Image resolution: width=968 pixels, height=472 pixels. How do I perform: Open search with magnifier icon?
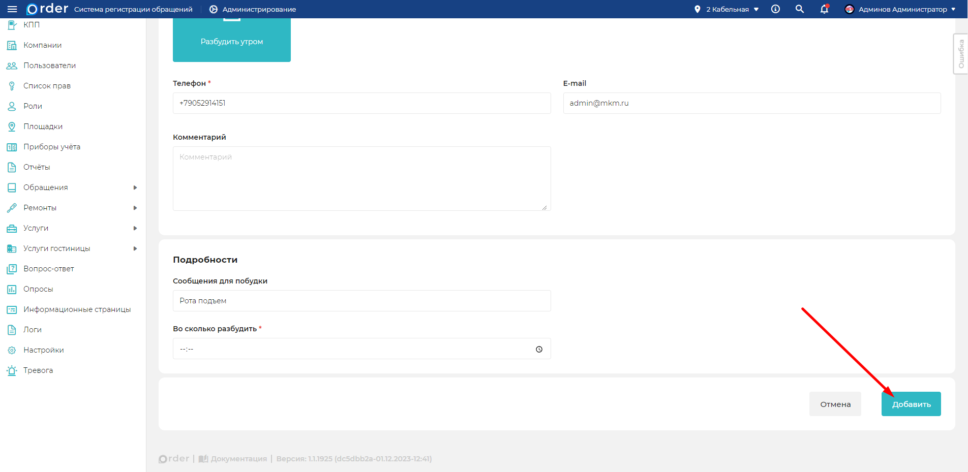[x=800, y=9]
